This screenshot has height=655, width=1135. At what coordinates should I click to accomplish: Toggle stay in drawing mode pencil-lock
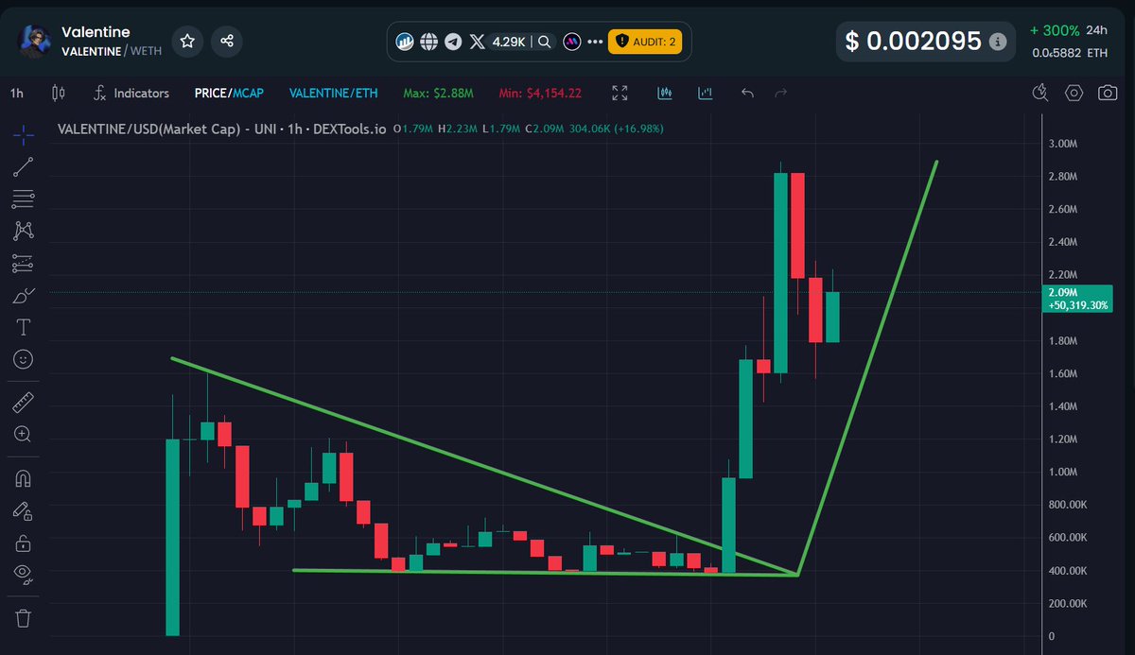click(x=24, y=511)
